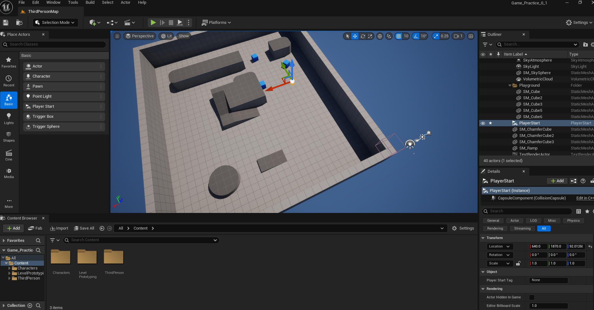This screenshot has height=310, width=594.
Task: Select the Favorites category in Place Actors
Action: (9, 63)
